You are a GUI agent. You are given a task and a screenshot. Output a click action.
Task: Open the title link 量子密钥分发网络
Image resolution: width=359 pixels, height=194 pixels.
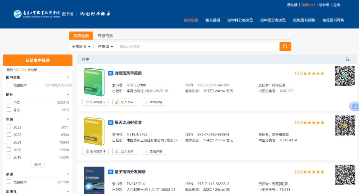[x=130, y=172]
